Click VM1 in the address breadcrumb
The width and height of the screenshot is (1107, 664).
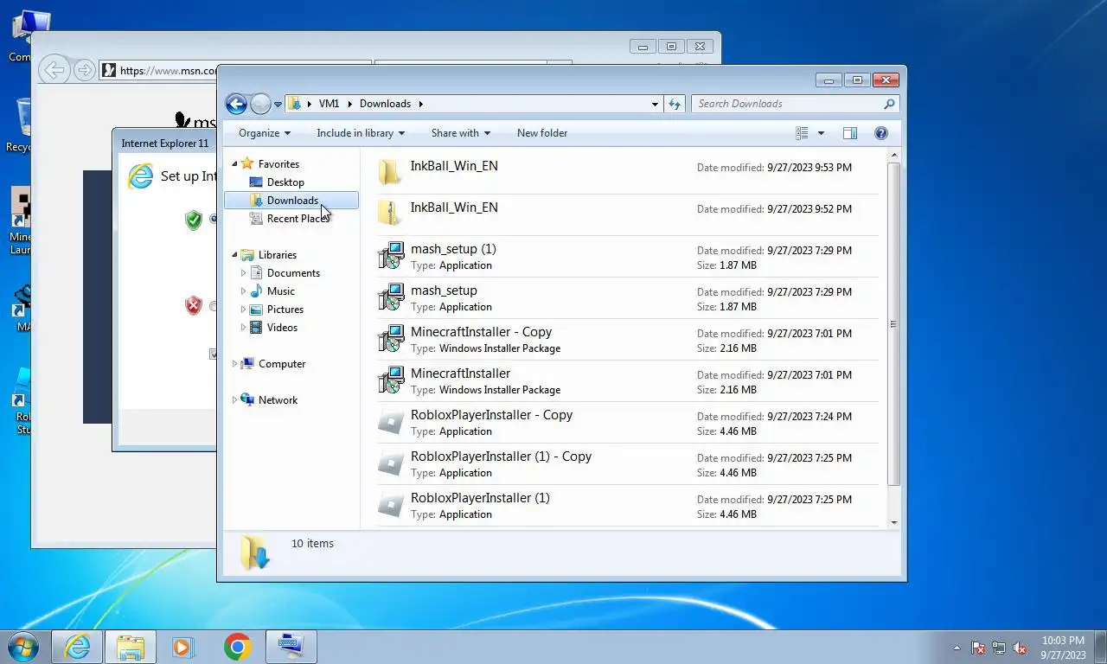tap(329, 104)
